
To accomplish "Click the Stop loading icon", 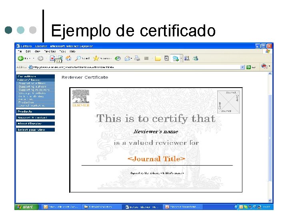I will pos(52,58).
